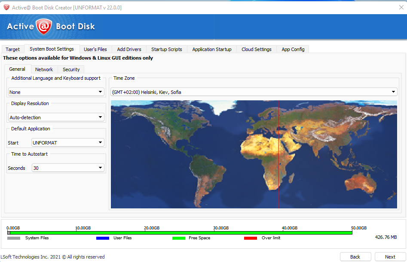This screenshot has height=262, width=407.
Task: Select the Application Startup tab
Action: tap(211, 49)
